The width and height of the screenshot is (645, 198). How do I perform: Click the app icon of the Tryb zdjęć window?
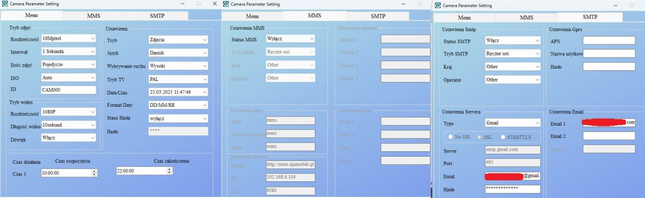click(x=5, y=4)
